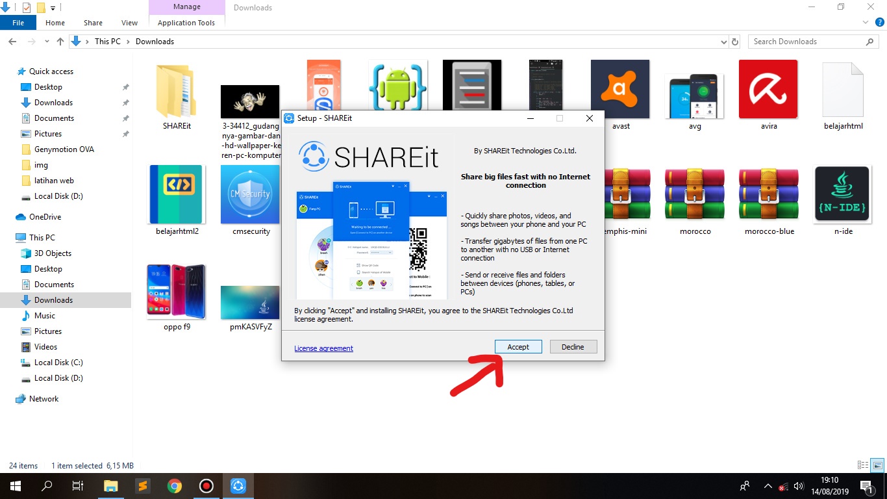Open the Windows Start menu
The image size is (887, 499).
15,486
